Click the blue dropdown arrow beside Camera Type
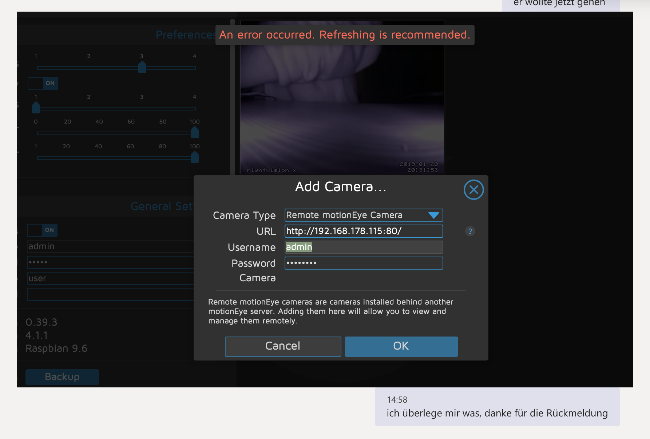Viewport: 650px width, 439px height. point(434,215)
